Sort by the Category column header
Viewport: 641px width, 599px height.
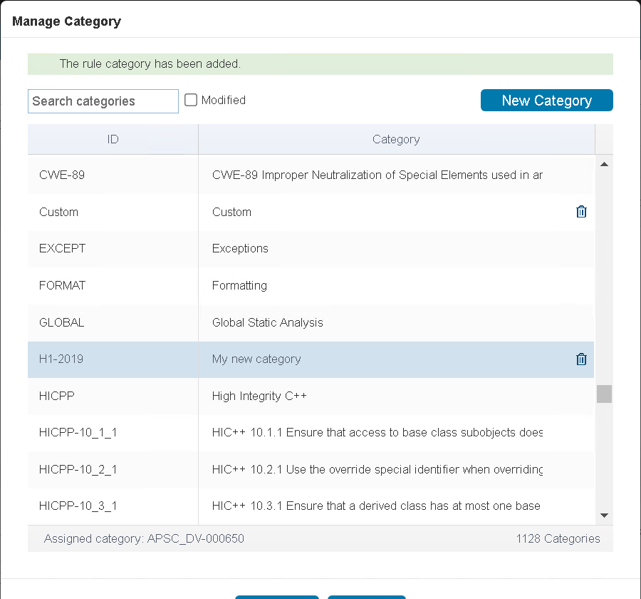[x=396, y=139]
